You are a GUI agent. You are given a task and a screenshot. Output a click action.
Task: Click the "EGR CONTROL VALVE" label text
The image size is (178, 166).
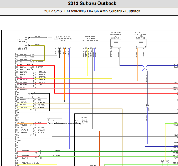[x=90, y=40]
